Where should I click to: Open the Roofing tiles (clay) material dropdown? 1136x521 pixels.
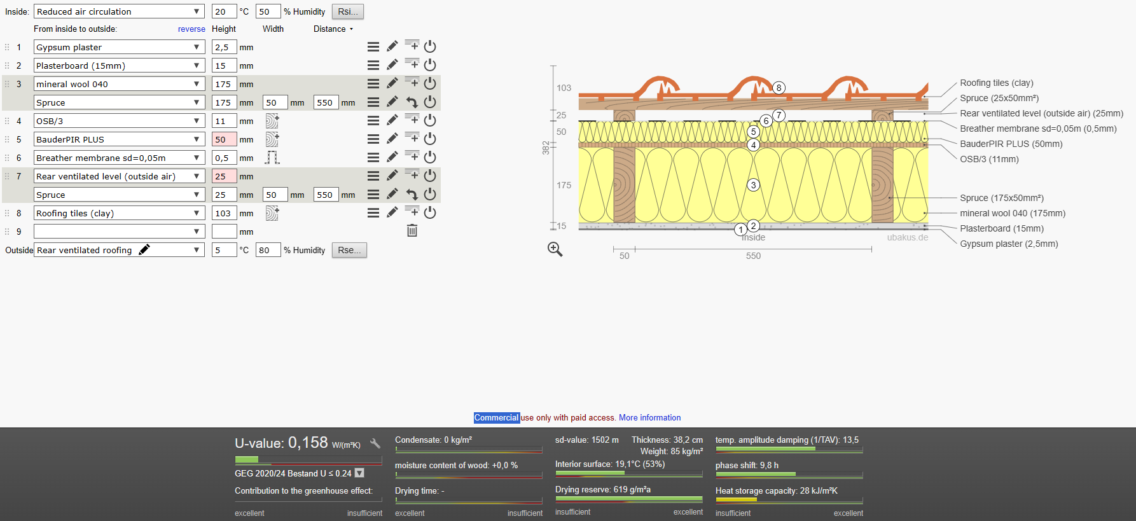click(119, 213)
